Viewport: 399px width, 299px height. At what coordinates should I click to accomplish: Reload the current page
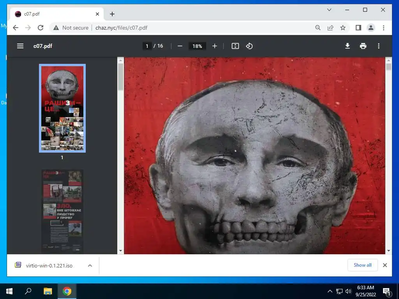tap(41, 28)
